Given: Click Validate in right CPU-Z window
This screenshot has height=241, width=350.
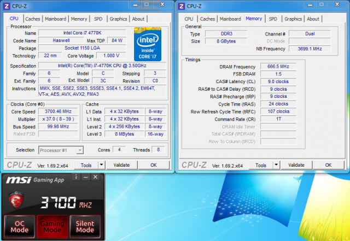Looking at the screenshot, I should (x=296, y=165).
